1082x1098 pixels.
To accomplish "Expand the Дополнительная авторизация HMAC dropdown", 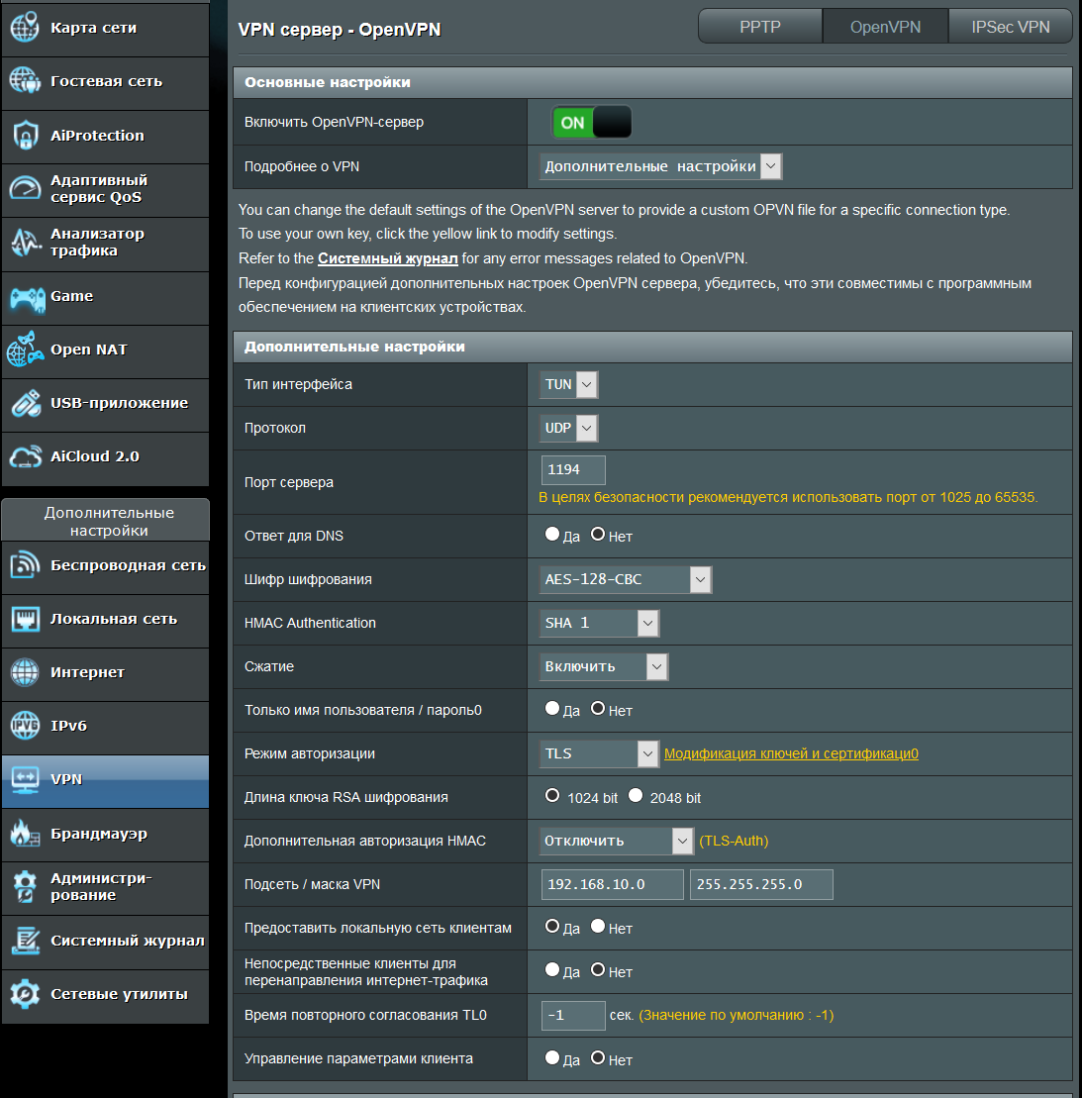I will [x=617, y=841].
